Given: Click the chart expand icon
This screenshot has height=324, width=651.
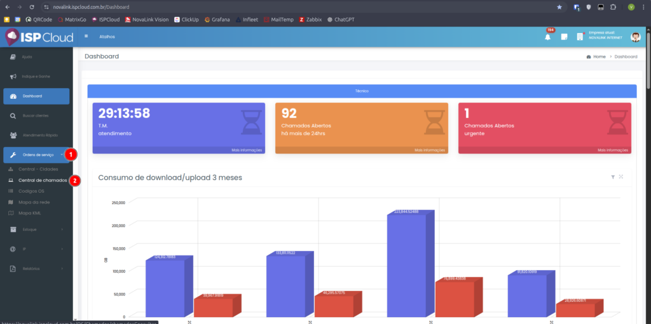Looking at the screenshot, I should pyautogui.click(x=621, y=177).
